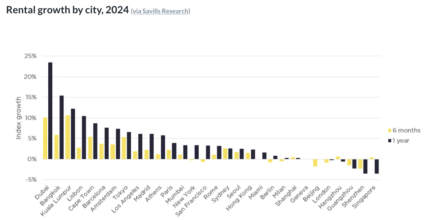Click the Hong Kong x-axis label
This screenshot has width=429, height=220.
(239, 198)
